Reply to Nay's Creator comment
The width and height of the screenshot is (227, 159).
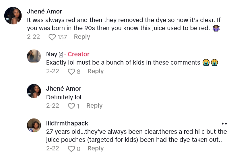click(x=95, y=71)
